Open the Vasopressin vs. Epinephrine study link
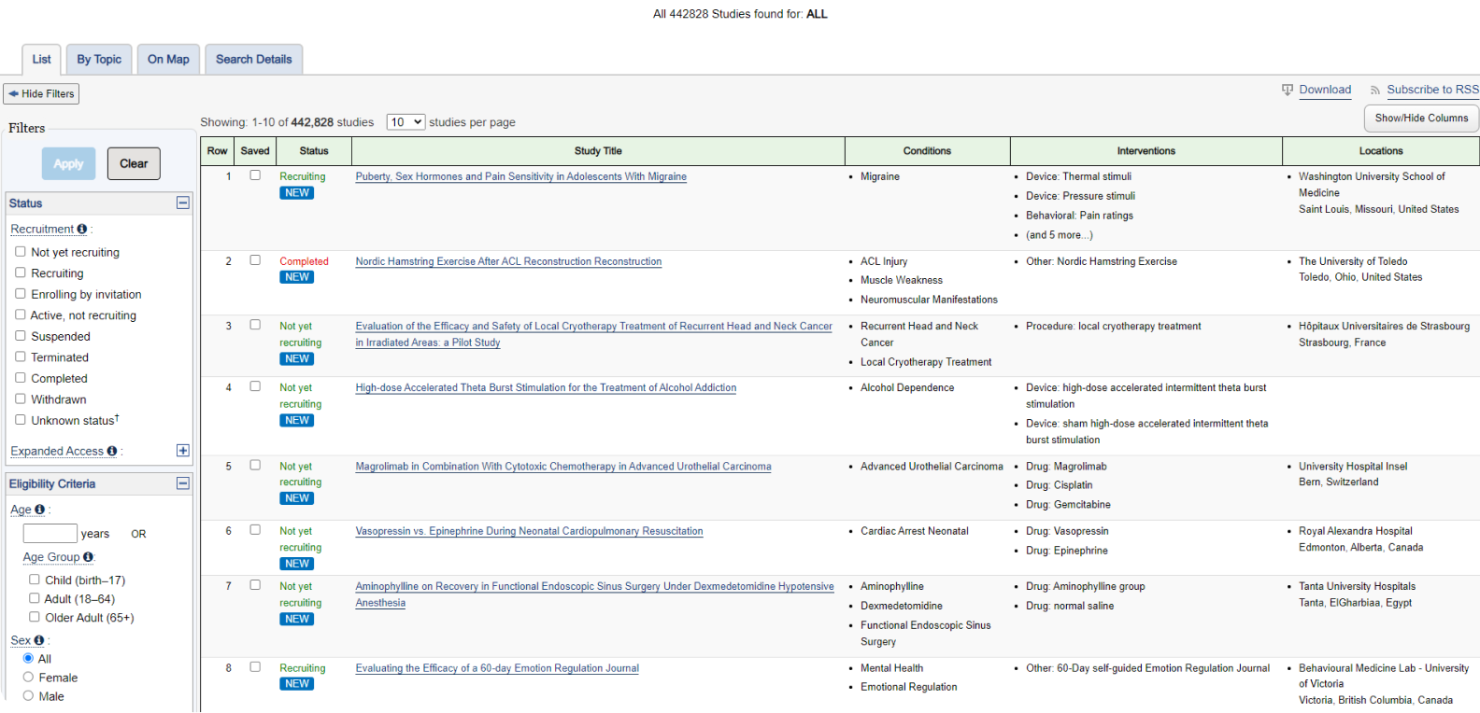 pyautogui.click(x=529, y=531)
